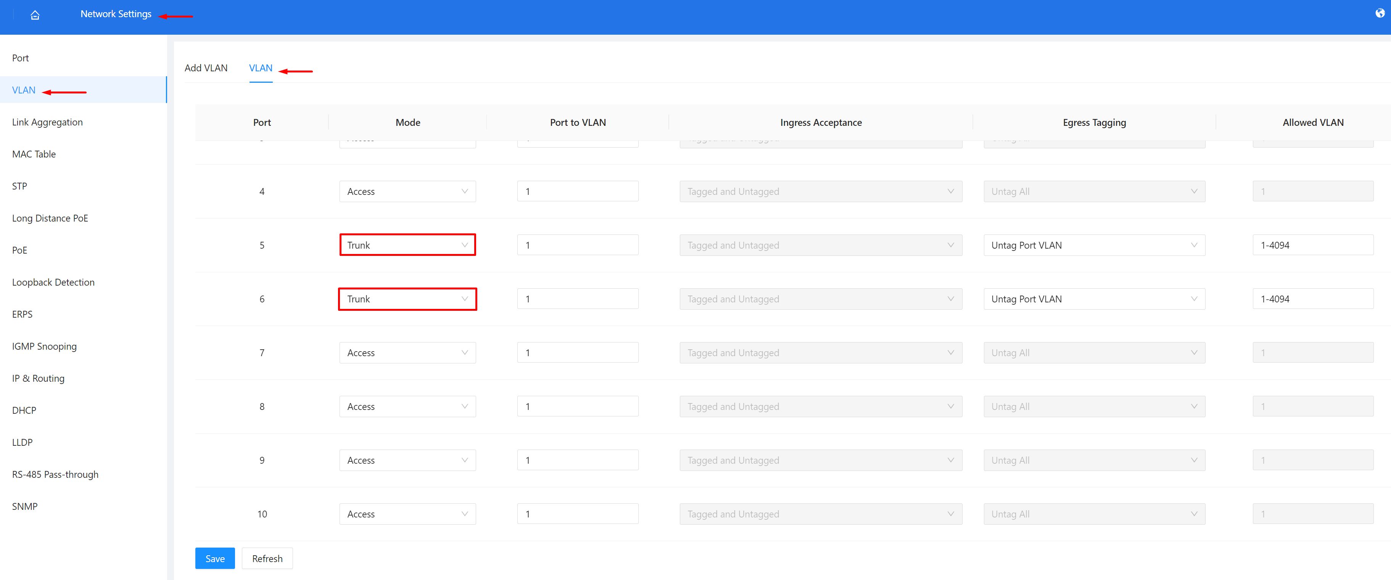Navigate to IGMP Snooping settings
This screenshot has width=1391, height=580.
click(44, 346)
